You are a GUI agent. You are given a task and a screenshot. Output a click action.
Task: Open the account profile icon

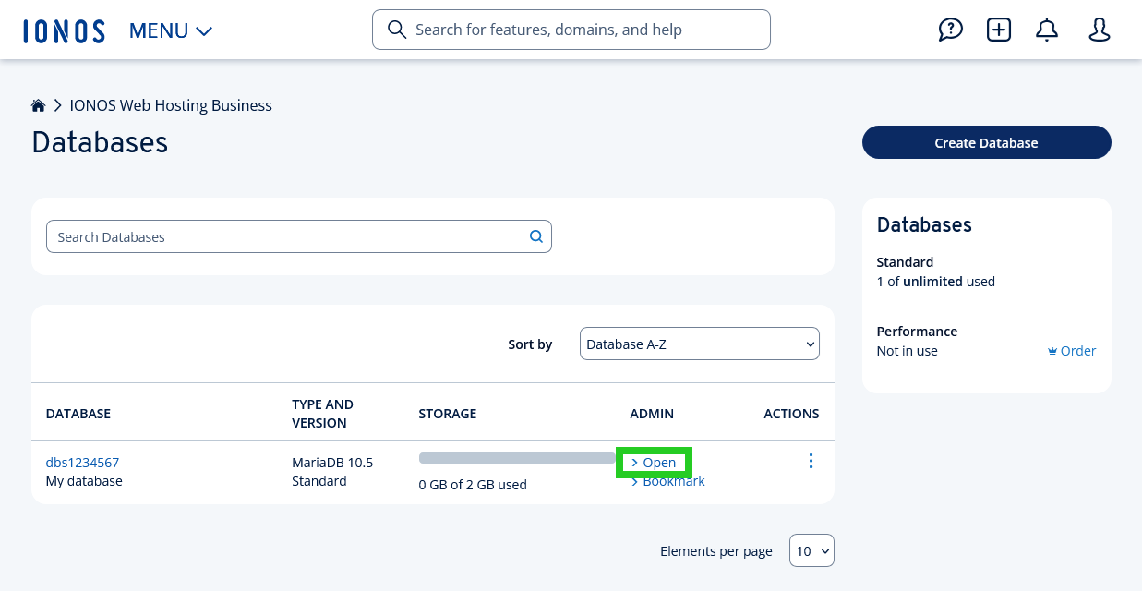point(1099,29)
